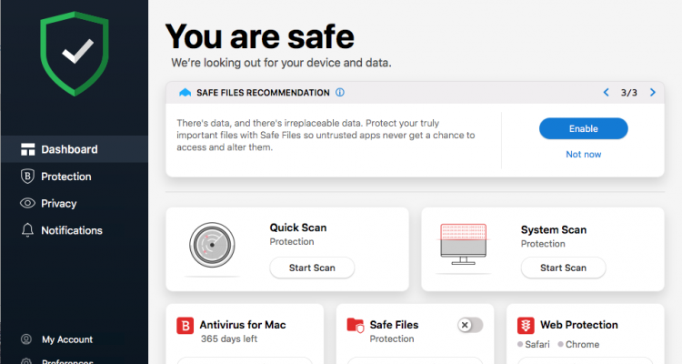
Task: Click the red Bitdefender Antivirus for Mac icon
Action: pos(185,325)
